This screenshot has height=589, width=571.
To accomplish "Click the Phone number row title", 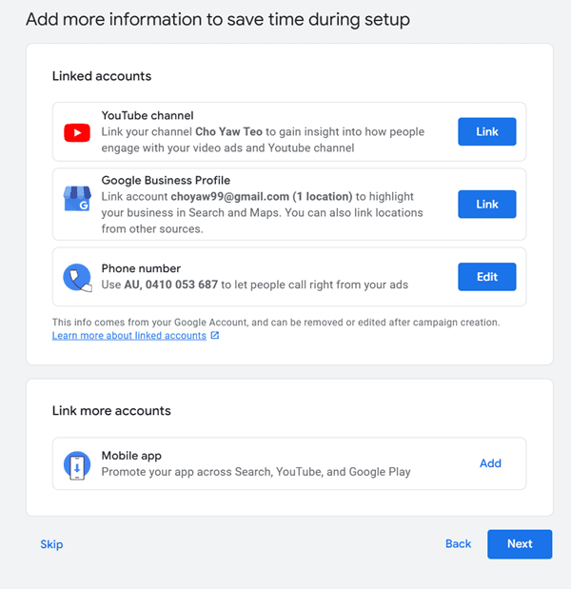I will click(141, 269).
